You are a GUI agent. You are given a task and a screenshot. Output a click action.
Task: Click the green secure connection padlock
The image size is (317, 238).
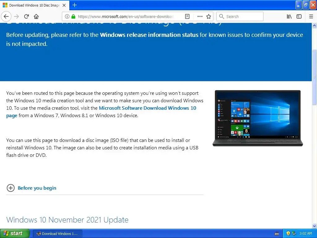(73, 17)
